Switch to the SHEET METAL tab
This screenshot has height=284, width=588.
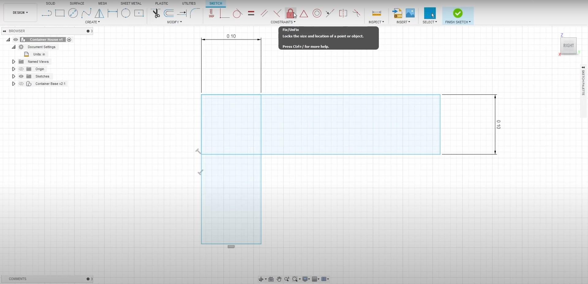point(131,3)
